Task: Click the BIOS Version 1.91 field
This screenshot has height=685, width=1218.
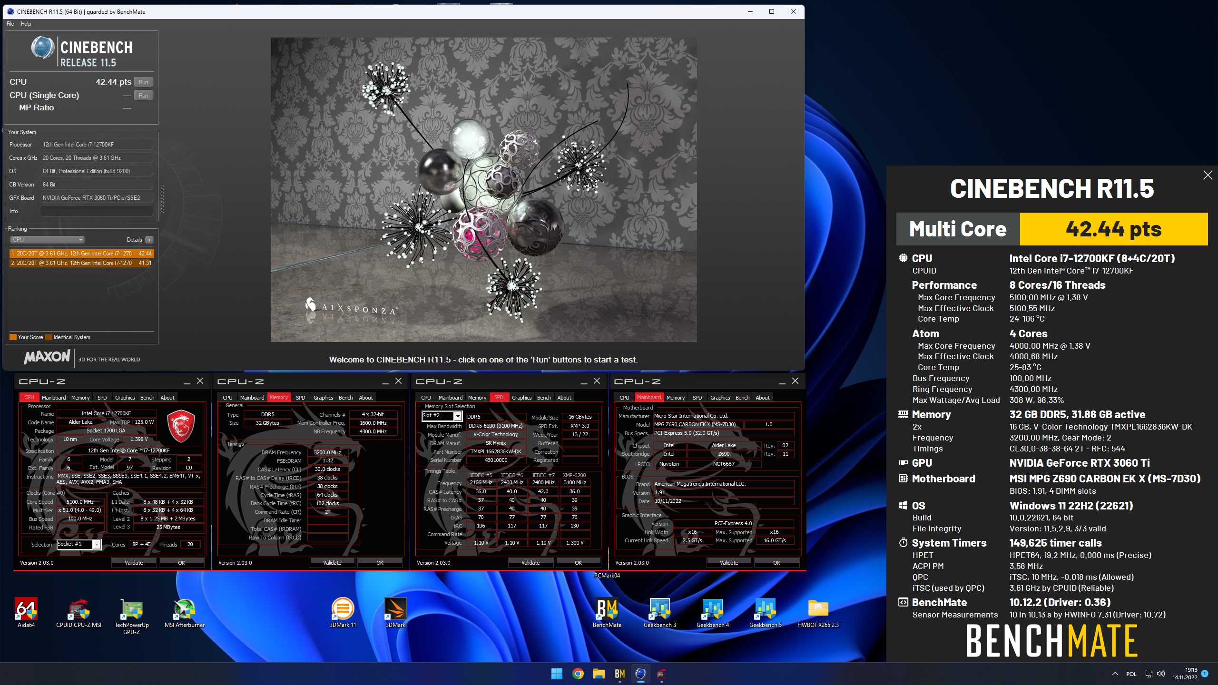Action: [x=723, y=493]
